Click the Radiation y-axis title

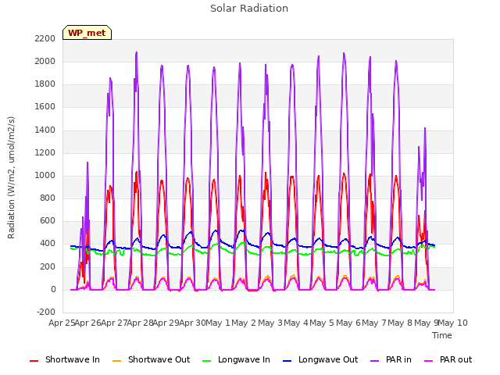pyautogui.click(x=11, y=177)
